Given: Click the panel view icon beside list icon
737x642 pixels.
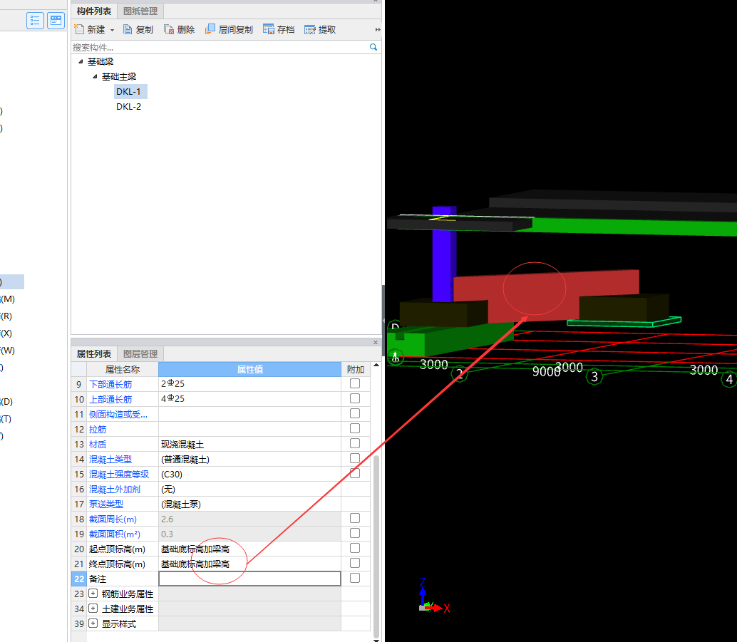Looking at the screenshot, I should pyautogui.click(x=56, y=21).
